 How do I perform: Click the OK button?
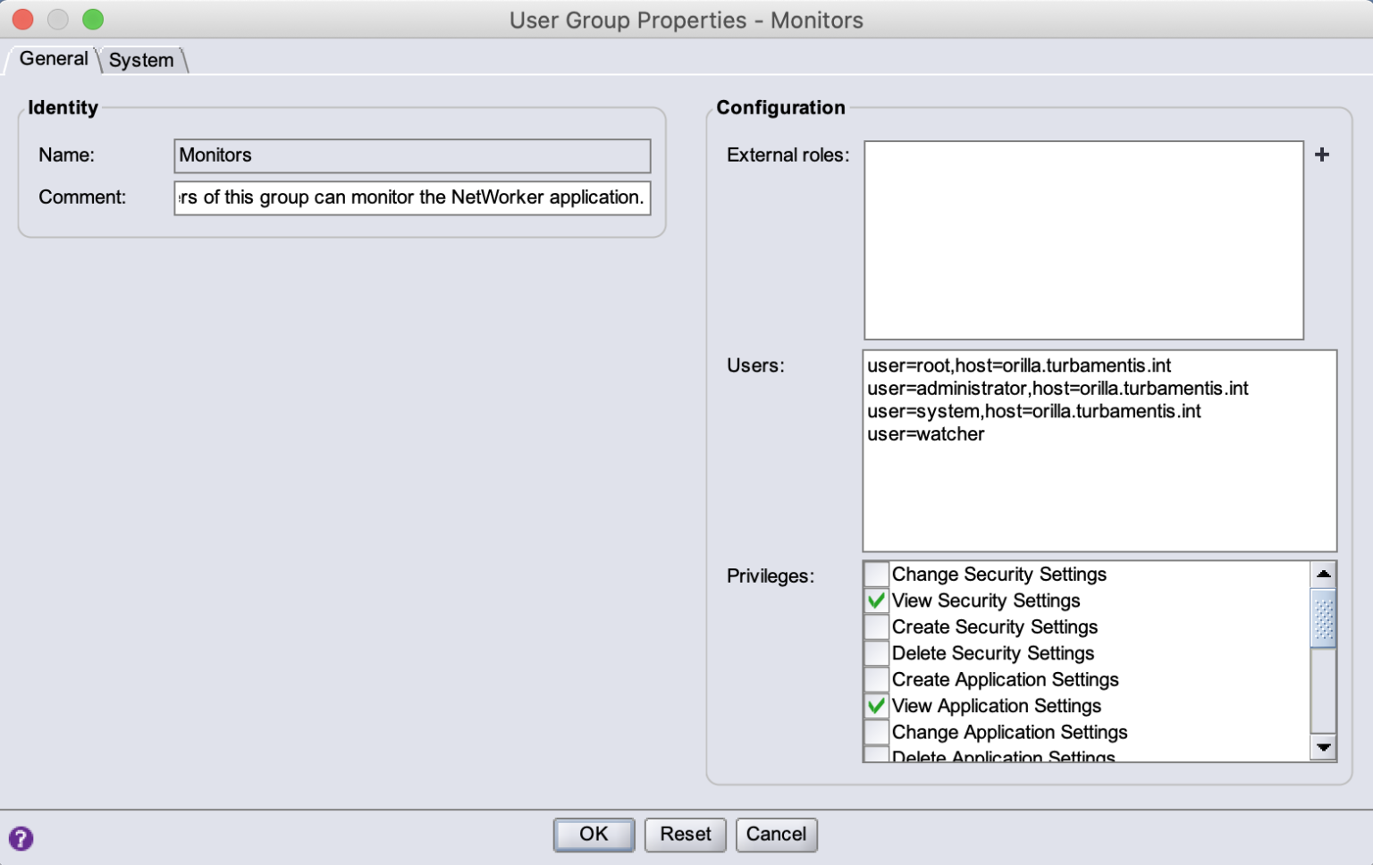coord(594,835)
